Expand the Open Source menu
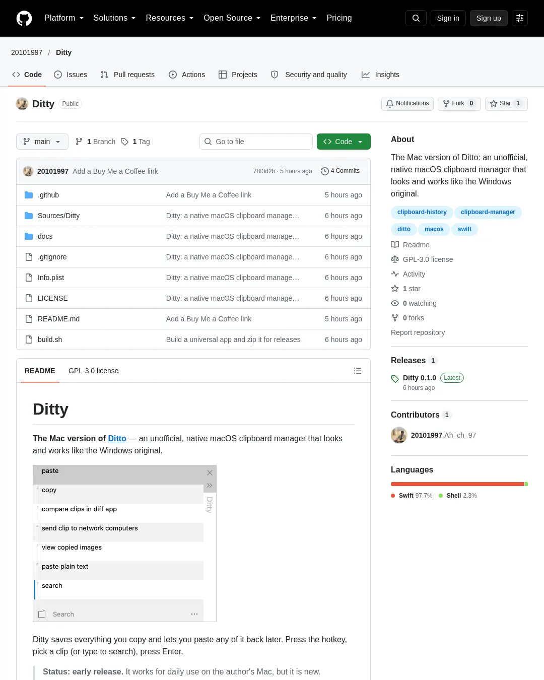The width and height of the screenshot is (544, 680). [x=232, y=18]
